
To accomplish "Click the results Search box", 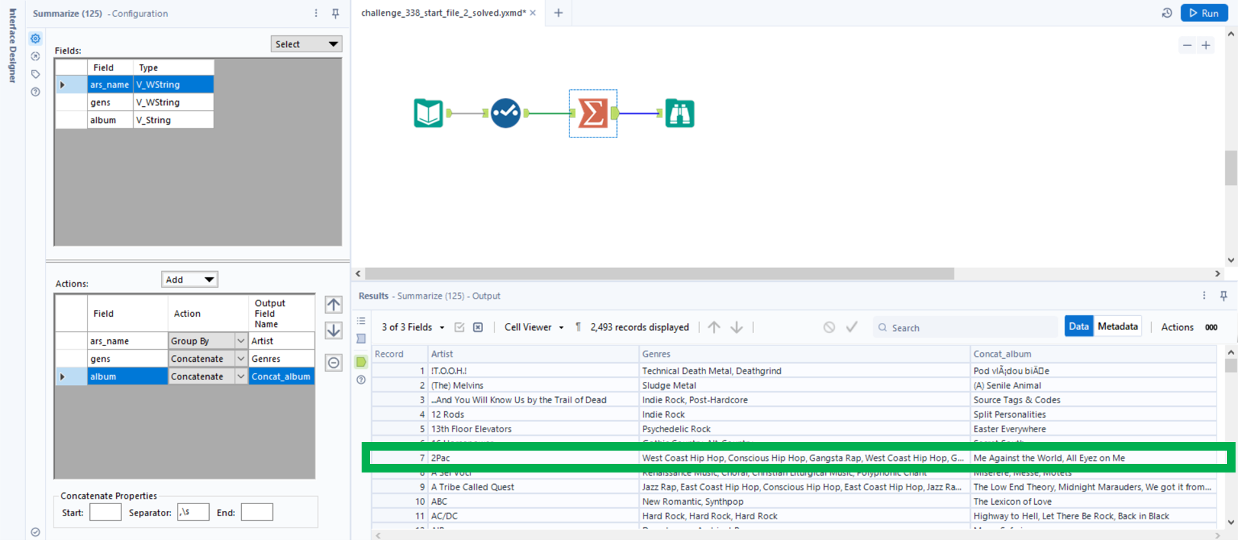I will click(x=966, y=328).
